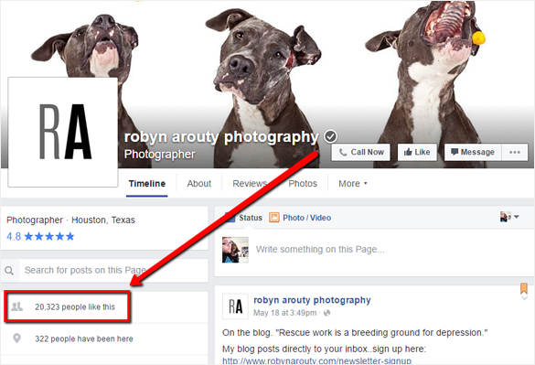Open the post author's RA thumbnail
This screenshot has height=365, width=535.
tap(235, 306)
